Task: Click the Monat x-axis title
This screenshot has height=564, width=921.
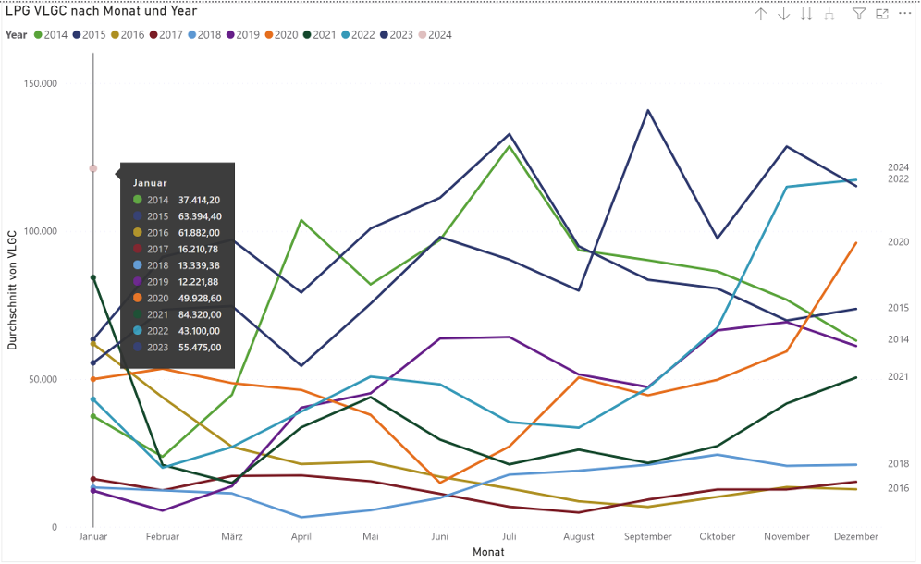Action: 488,552
